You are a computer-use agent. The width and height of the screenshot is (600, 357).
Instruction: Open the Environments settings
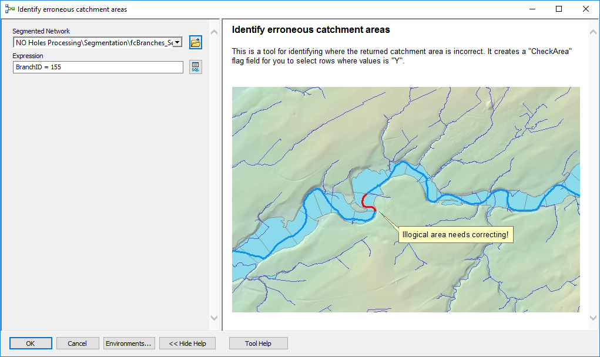click(129, 343)
